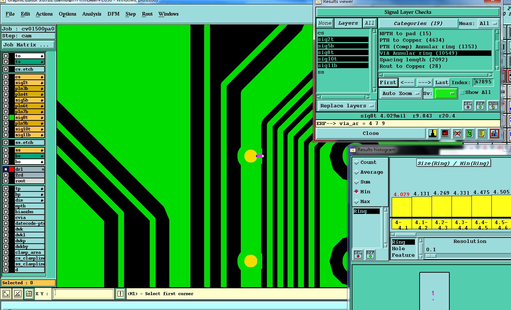Open the Windows menu
The width and height of the screenshot is (511, 310).
(x=169, y=14)
